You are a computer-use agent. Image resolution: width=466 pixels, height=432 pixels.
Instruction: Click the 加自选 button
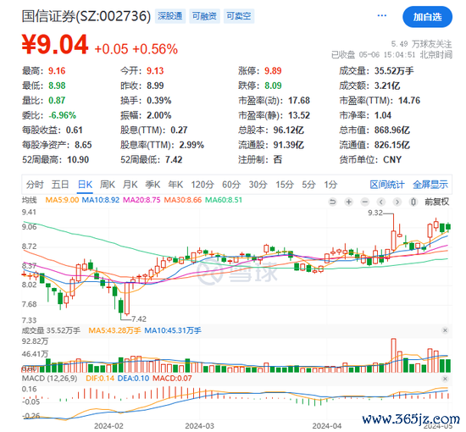(427, 17)
